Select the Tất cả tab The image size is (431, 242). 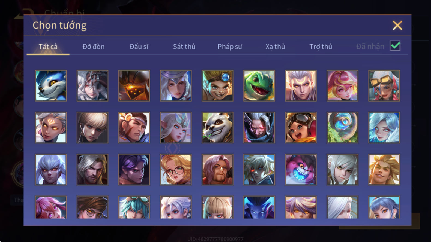(x=48, y=47)
